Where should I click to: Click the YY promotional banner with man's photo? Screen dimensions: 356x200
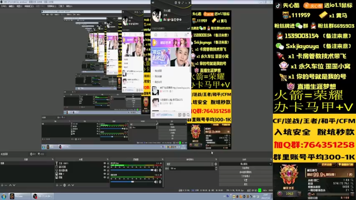click(170, 57)
